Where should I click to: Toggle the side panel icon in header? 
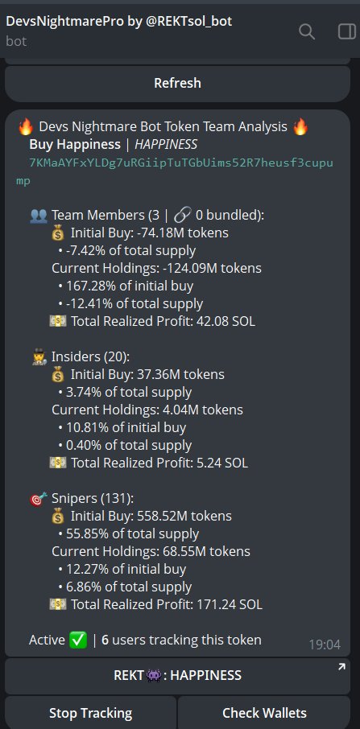click(x=346, y=31)
